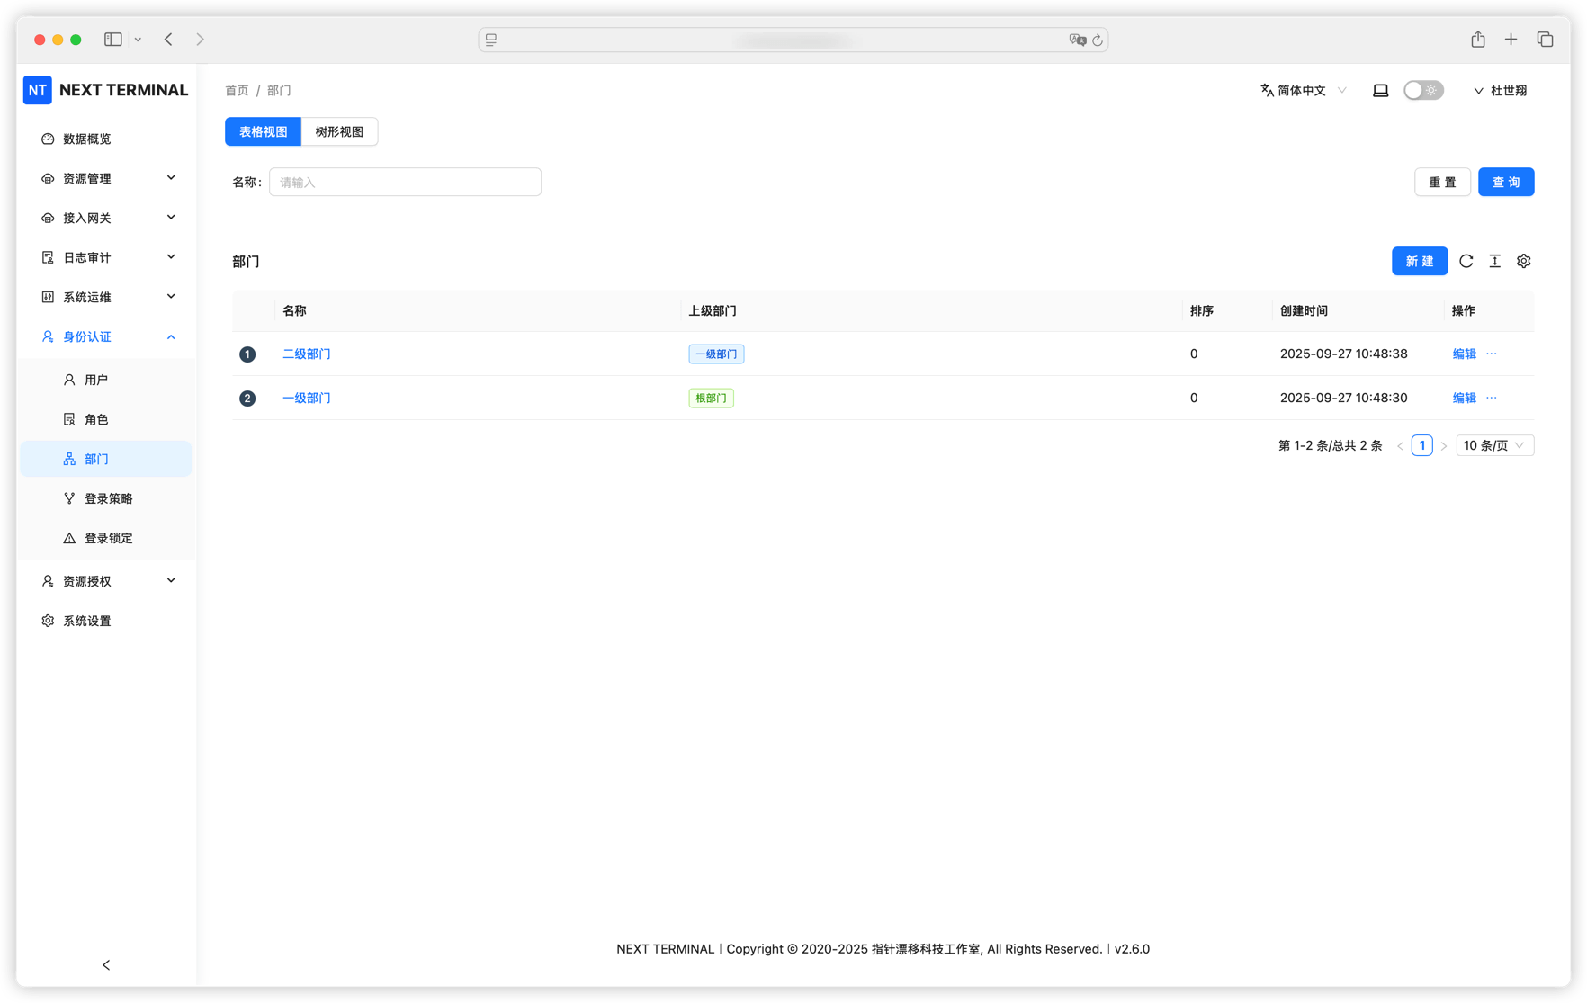Open the 简体中文 language dropdown
This screenshot has height=1003, width=1587.
point(1303,90)
